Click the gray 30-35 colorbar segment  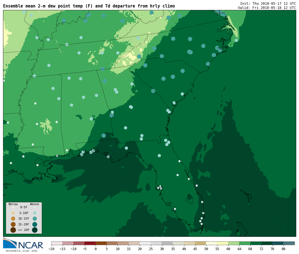point(167,243)
